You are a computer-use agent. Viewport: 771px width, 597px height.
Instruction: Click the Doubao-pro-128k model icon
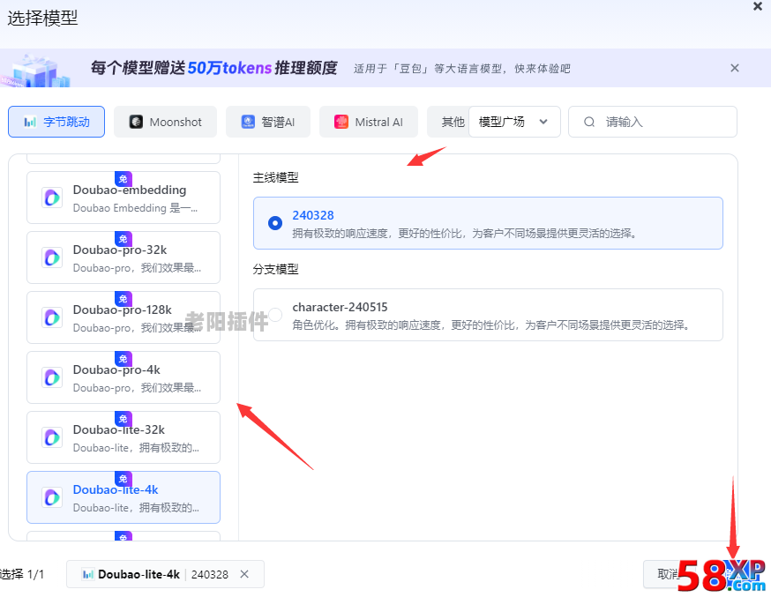point(52,317)
